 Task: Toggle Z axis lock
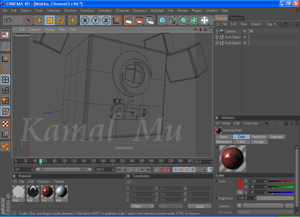pos(106,20)
